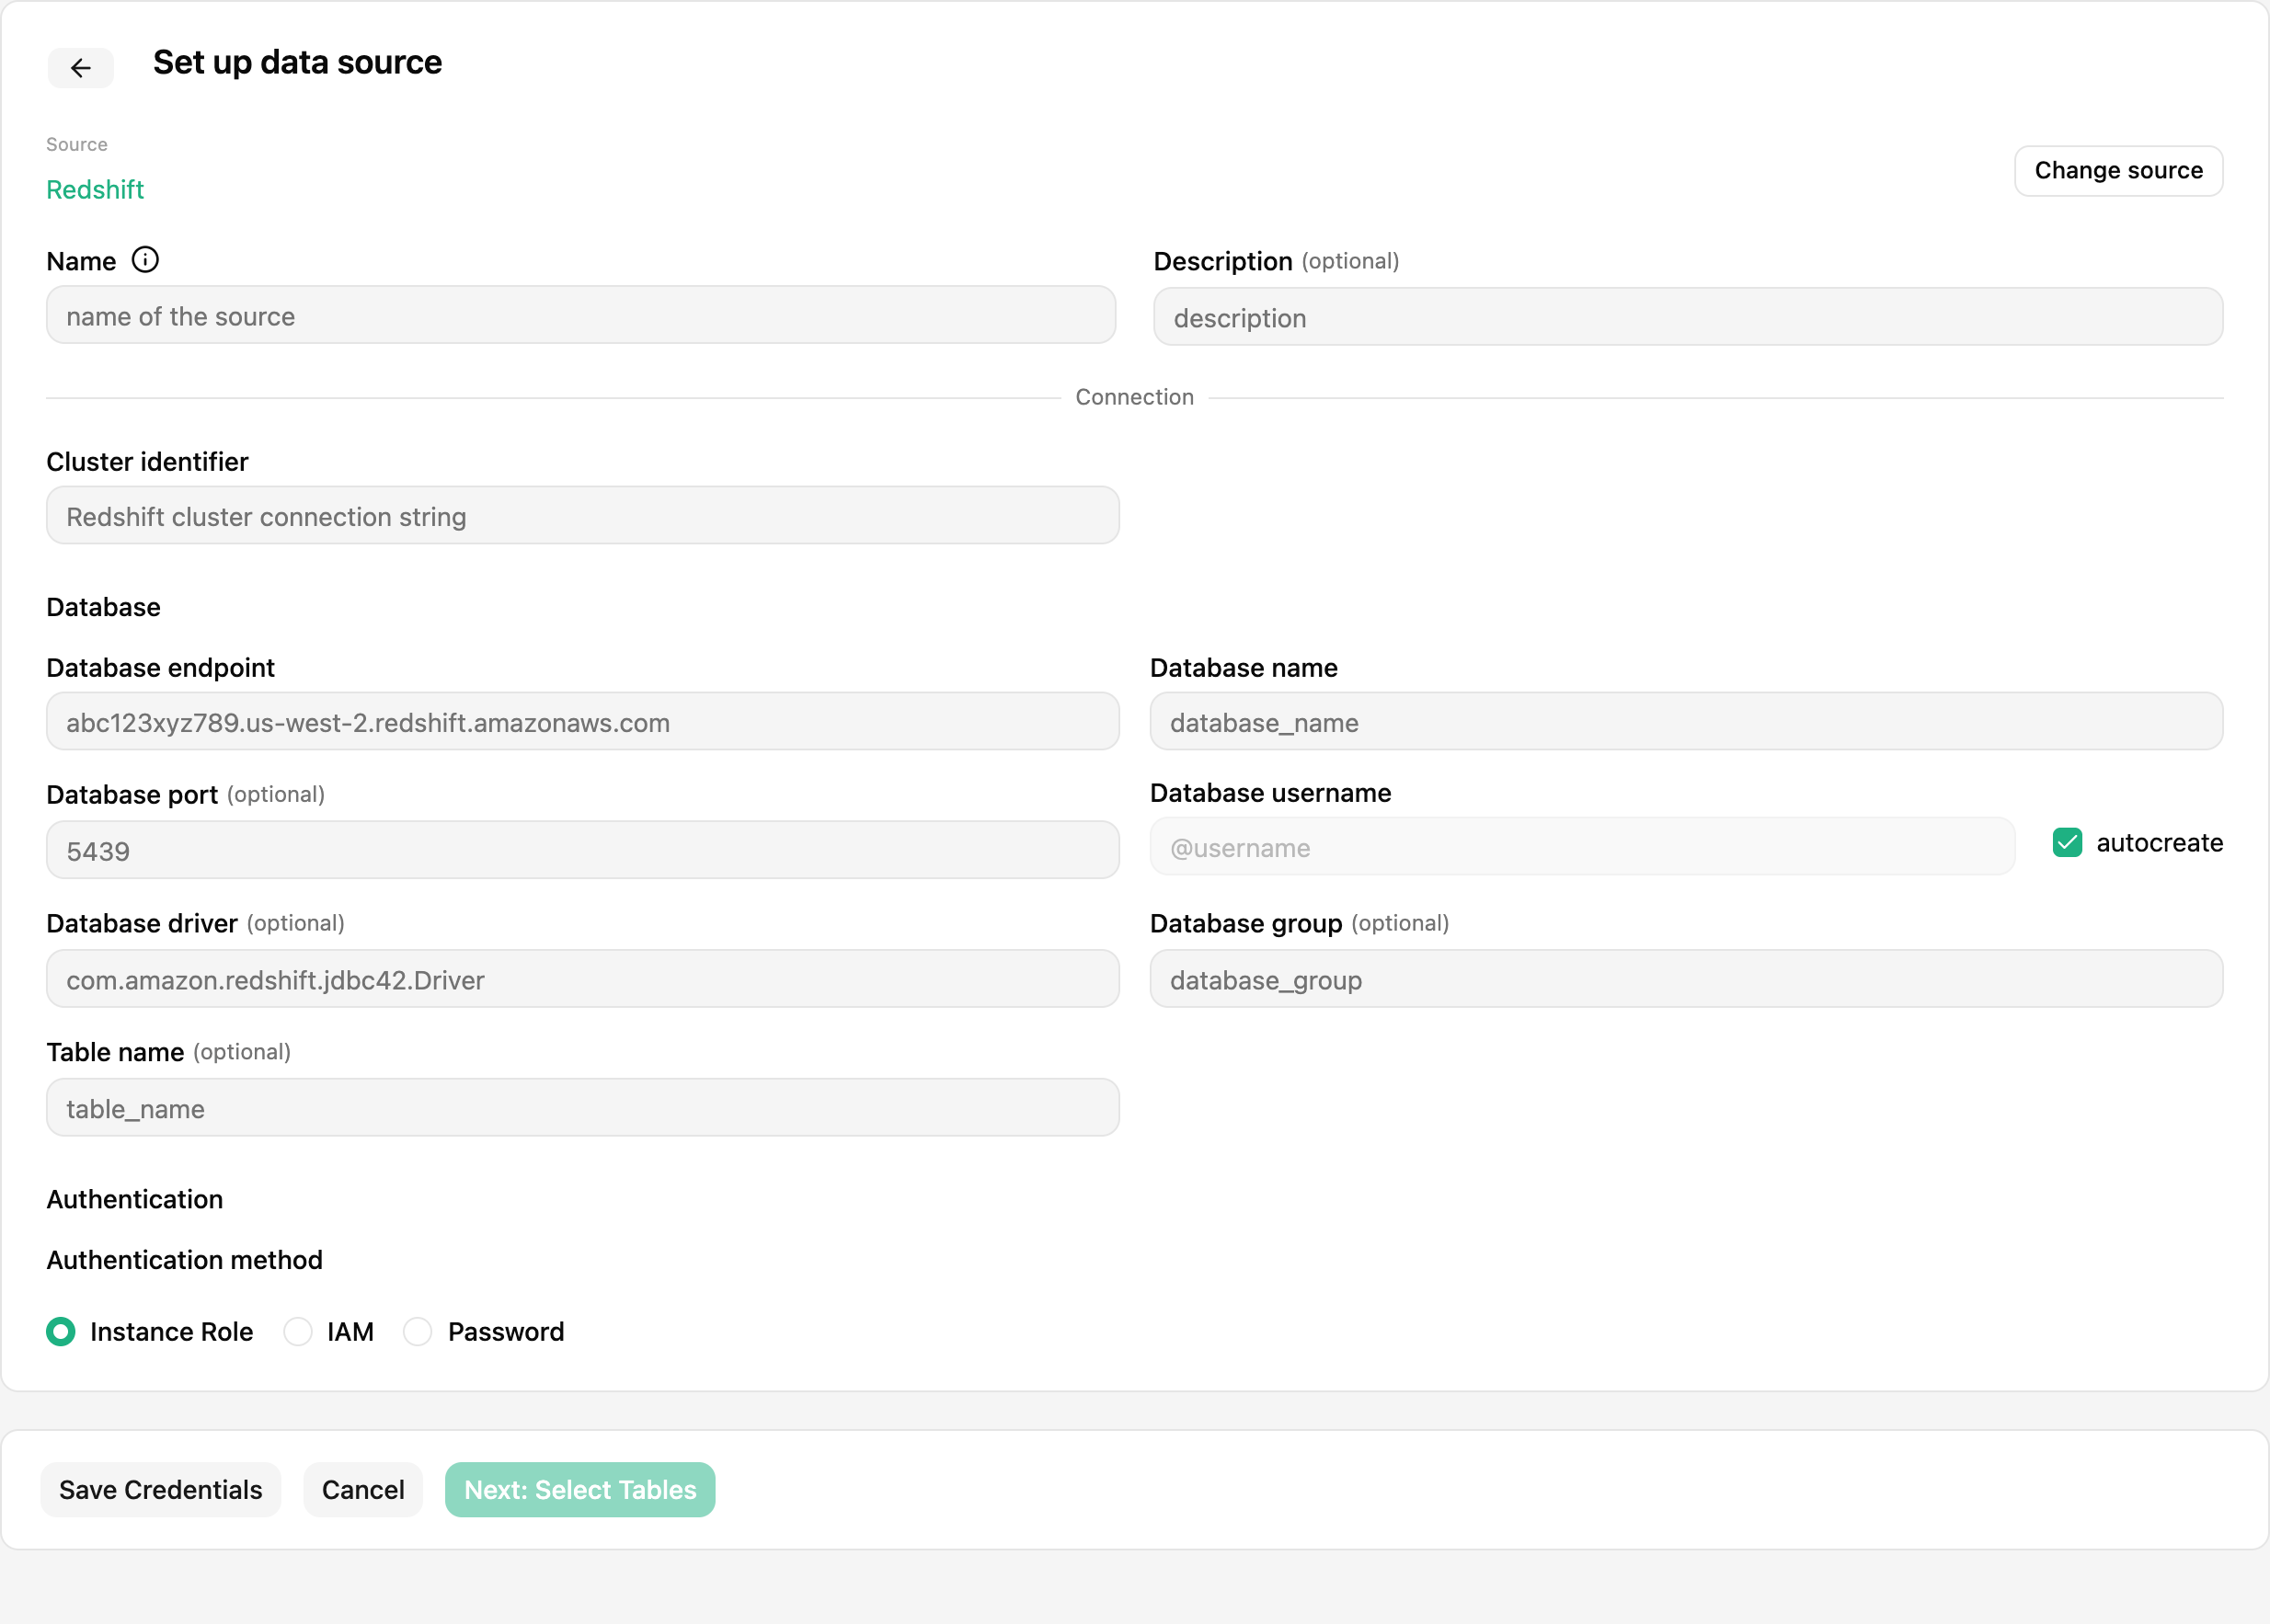Toggle the autocreate checkbox
Screen dimensions: 2270x1624
(x=2067, y=843)
